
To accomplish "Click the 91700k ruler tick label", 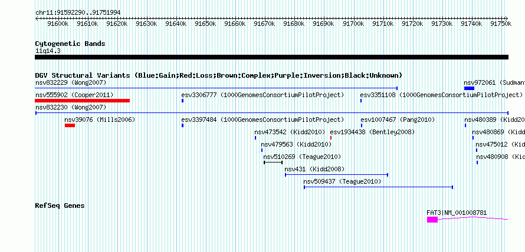I will (x=353, y=24).
